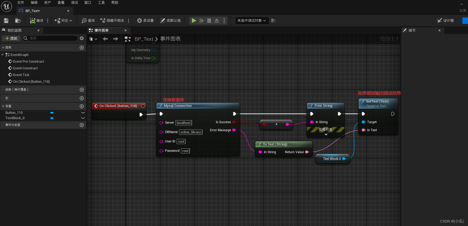Add a new variable with plus icon

point(82,106)
